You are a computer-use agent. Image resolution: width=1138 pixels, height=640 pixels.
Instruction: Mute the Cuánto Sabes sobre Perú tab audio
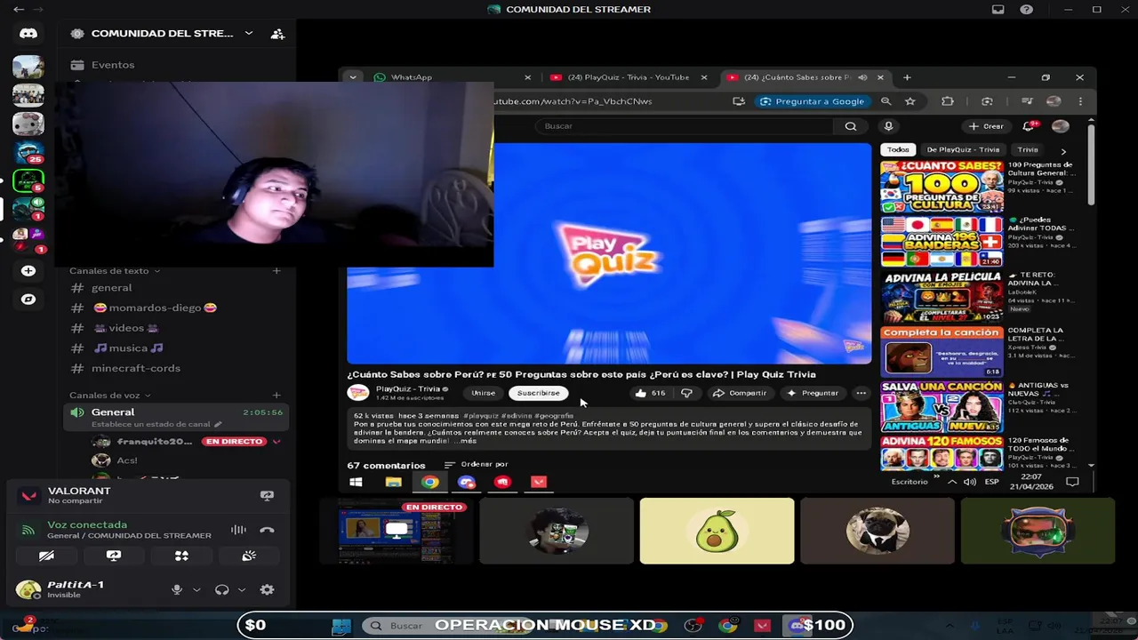click(862, 77)
